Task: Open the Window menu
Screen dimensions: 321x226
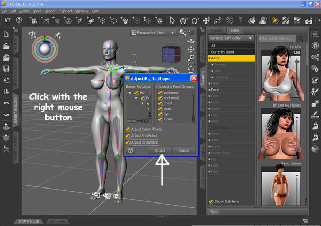Action: click(x=82, y=11)
